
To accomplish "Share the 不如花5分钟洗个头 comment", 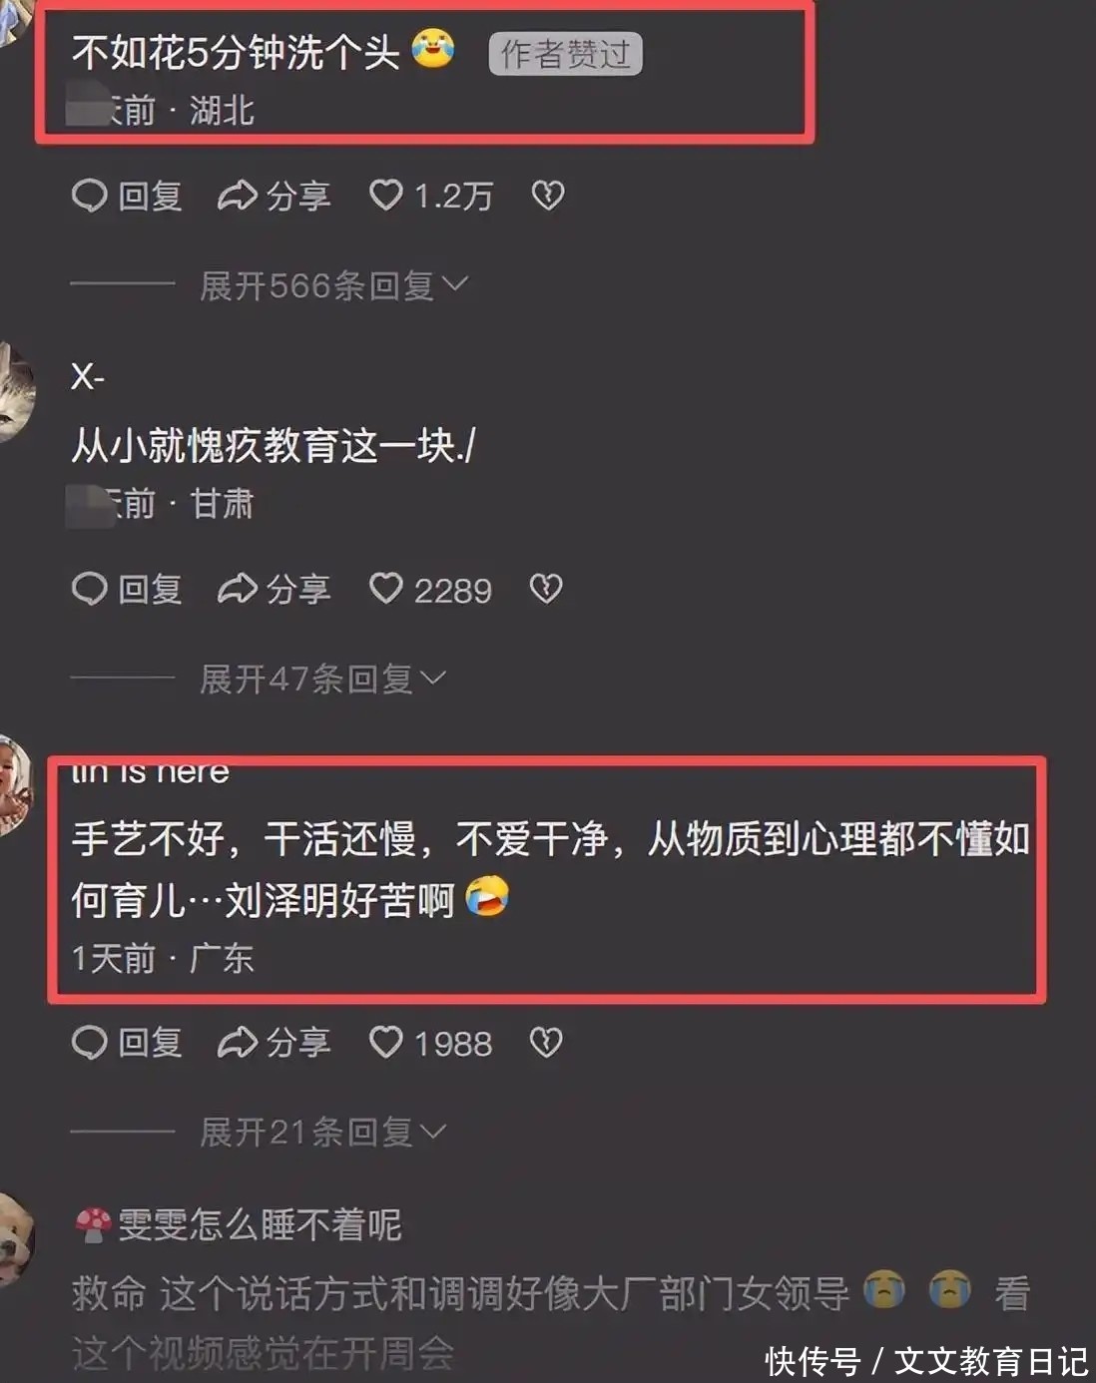I will click(x=274, y=196).
